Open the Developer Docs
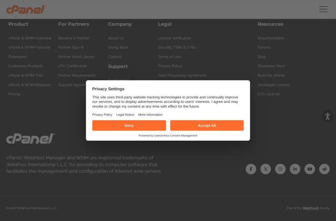 tap(271, 66)
